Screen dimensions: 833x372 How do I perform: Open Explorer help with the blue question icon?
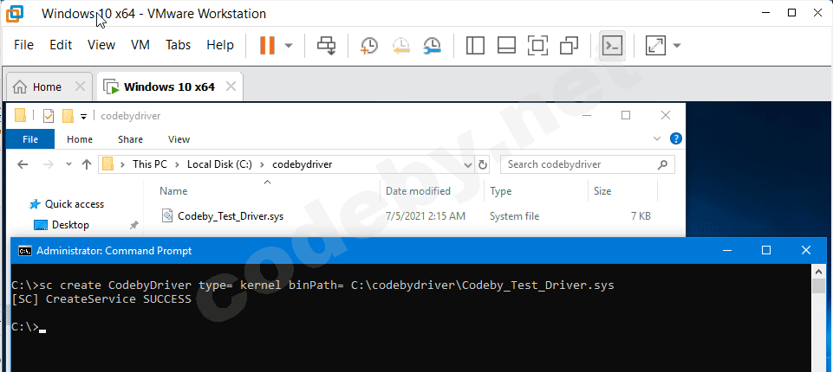point(676,138)
